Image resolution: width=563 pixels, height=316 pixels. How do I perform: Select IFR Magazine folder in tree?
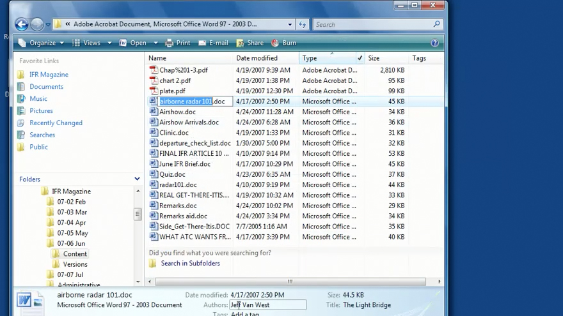[71, 192]
